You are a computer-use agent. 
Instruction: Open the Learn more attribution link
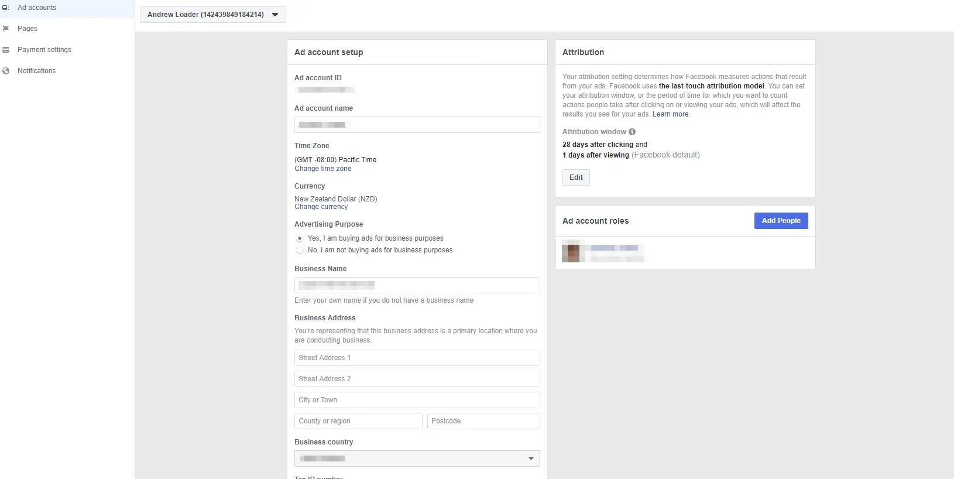671,114
